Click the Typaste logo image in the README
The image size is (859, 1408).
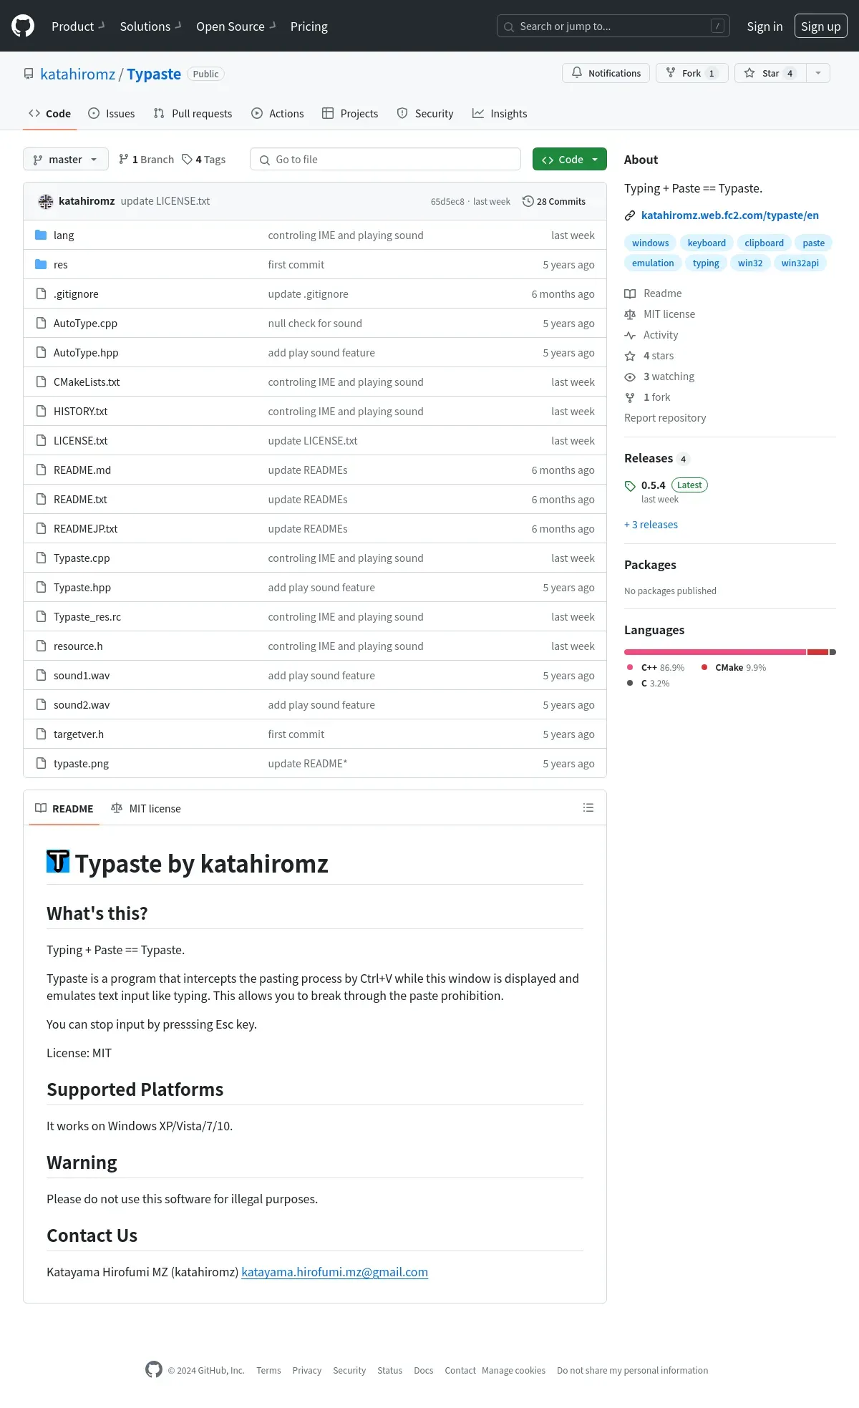[58, 862]
